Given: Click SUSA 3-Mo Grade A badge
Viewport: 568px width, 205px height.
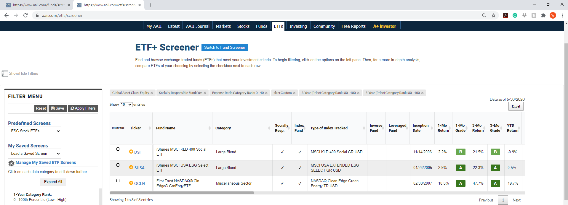Looking at the screenshot, I should [x=495, y=168].
